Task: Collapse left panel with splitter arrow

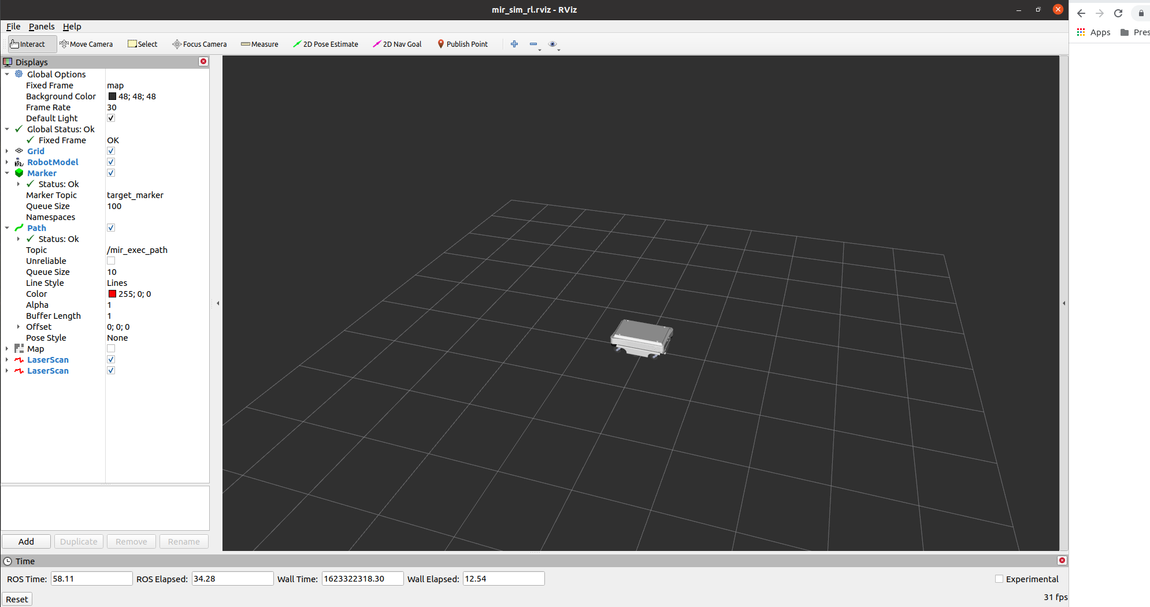Action: [218, 303]
